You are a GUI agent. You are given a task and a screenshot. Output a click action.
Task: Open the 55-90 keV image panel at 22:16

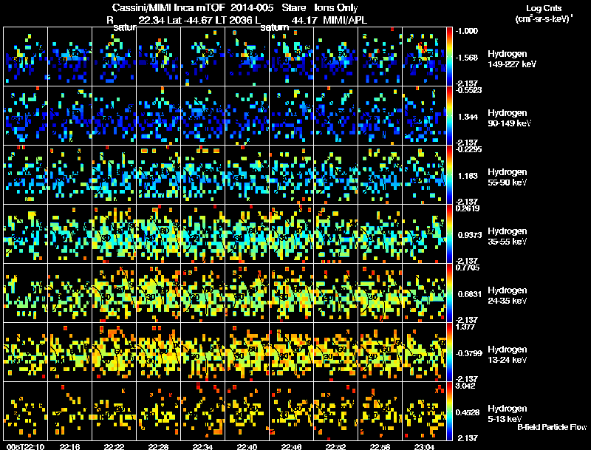69,174
